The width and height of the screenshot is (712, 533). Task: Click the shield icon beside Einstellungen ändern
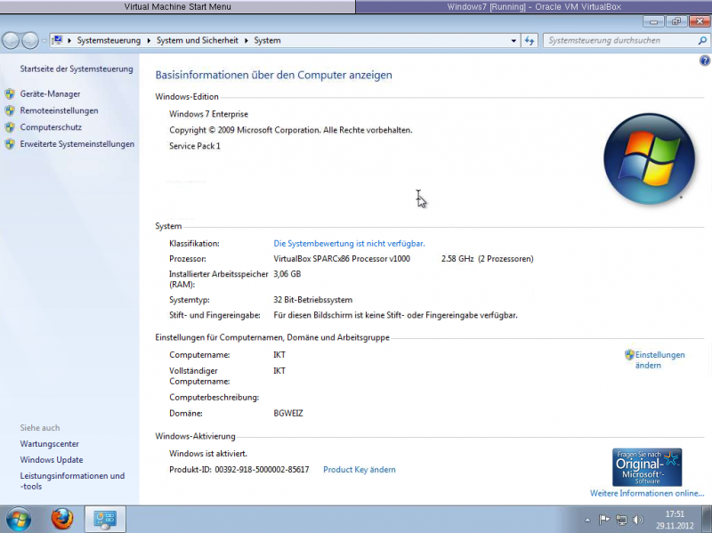point(629,354)
